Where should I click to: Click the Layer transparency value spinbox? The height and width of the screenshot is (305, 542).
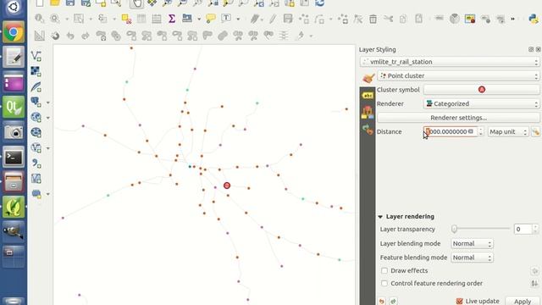pos(526,229)
